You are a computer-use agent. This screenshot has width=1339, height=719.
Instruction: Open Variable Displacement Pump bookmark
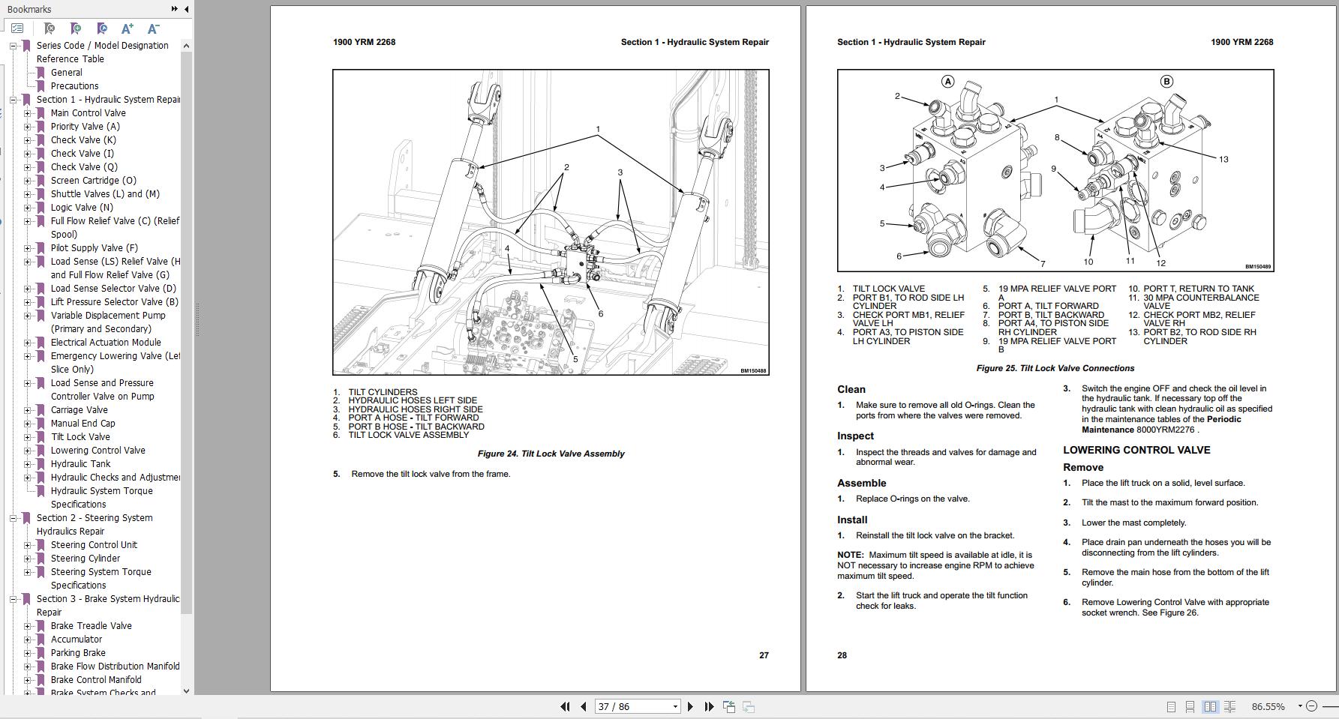108,322
